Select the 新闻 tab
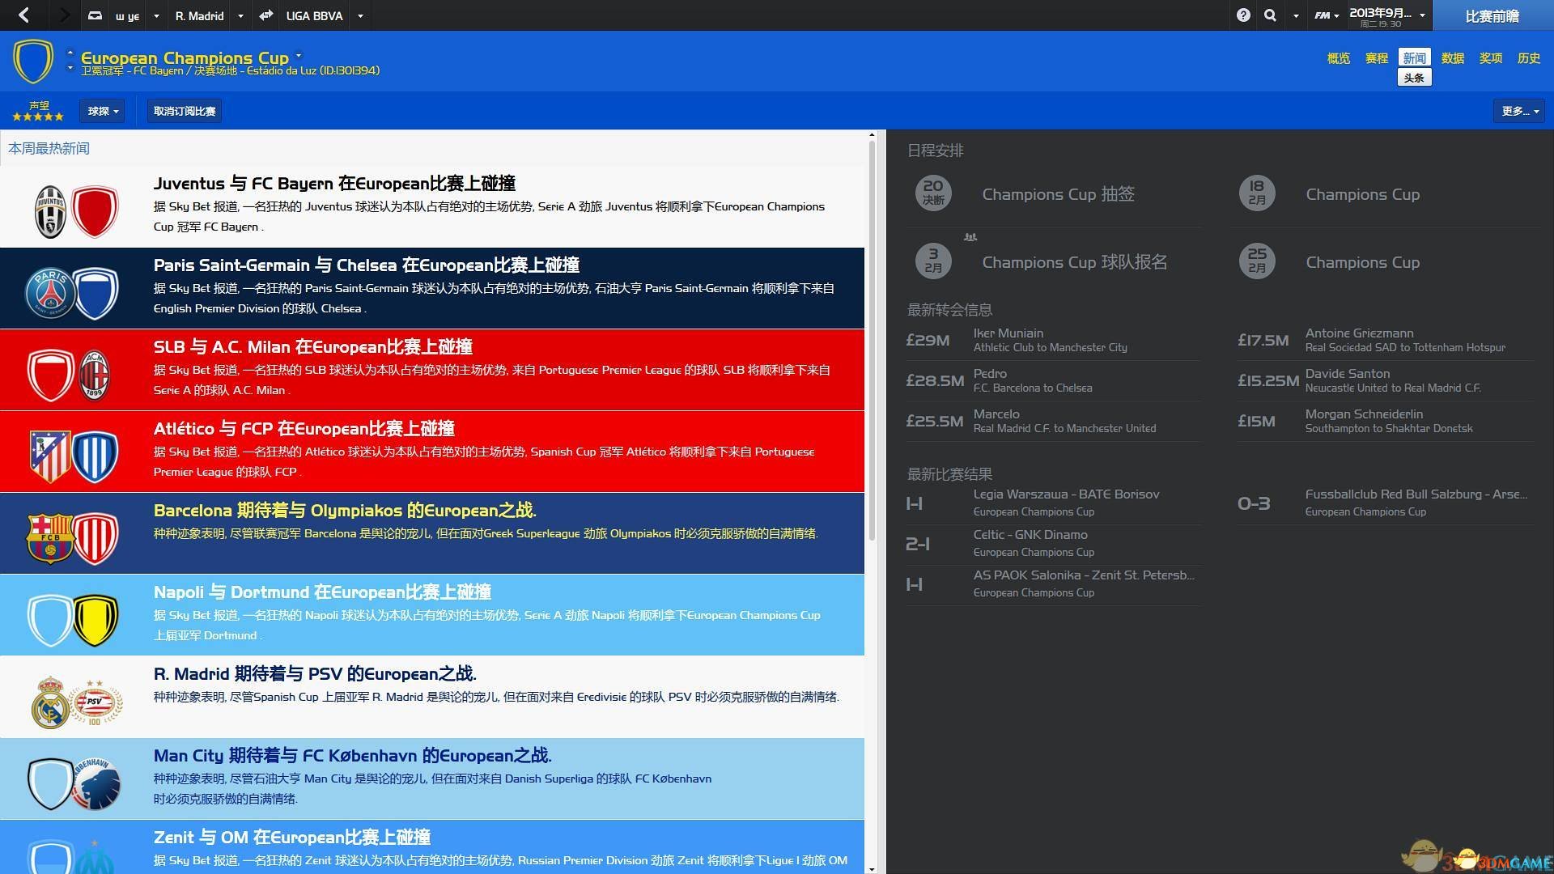1554x874 pixels. point(1415,58)
